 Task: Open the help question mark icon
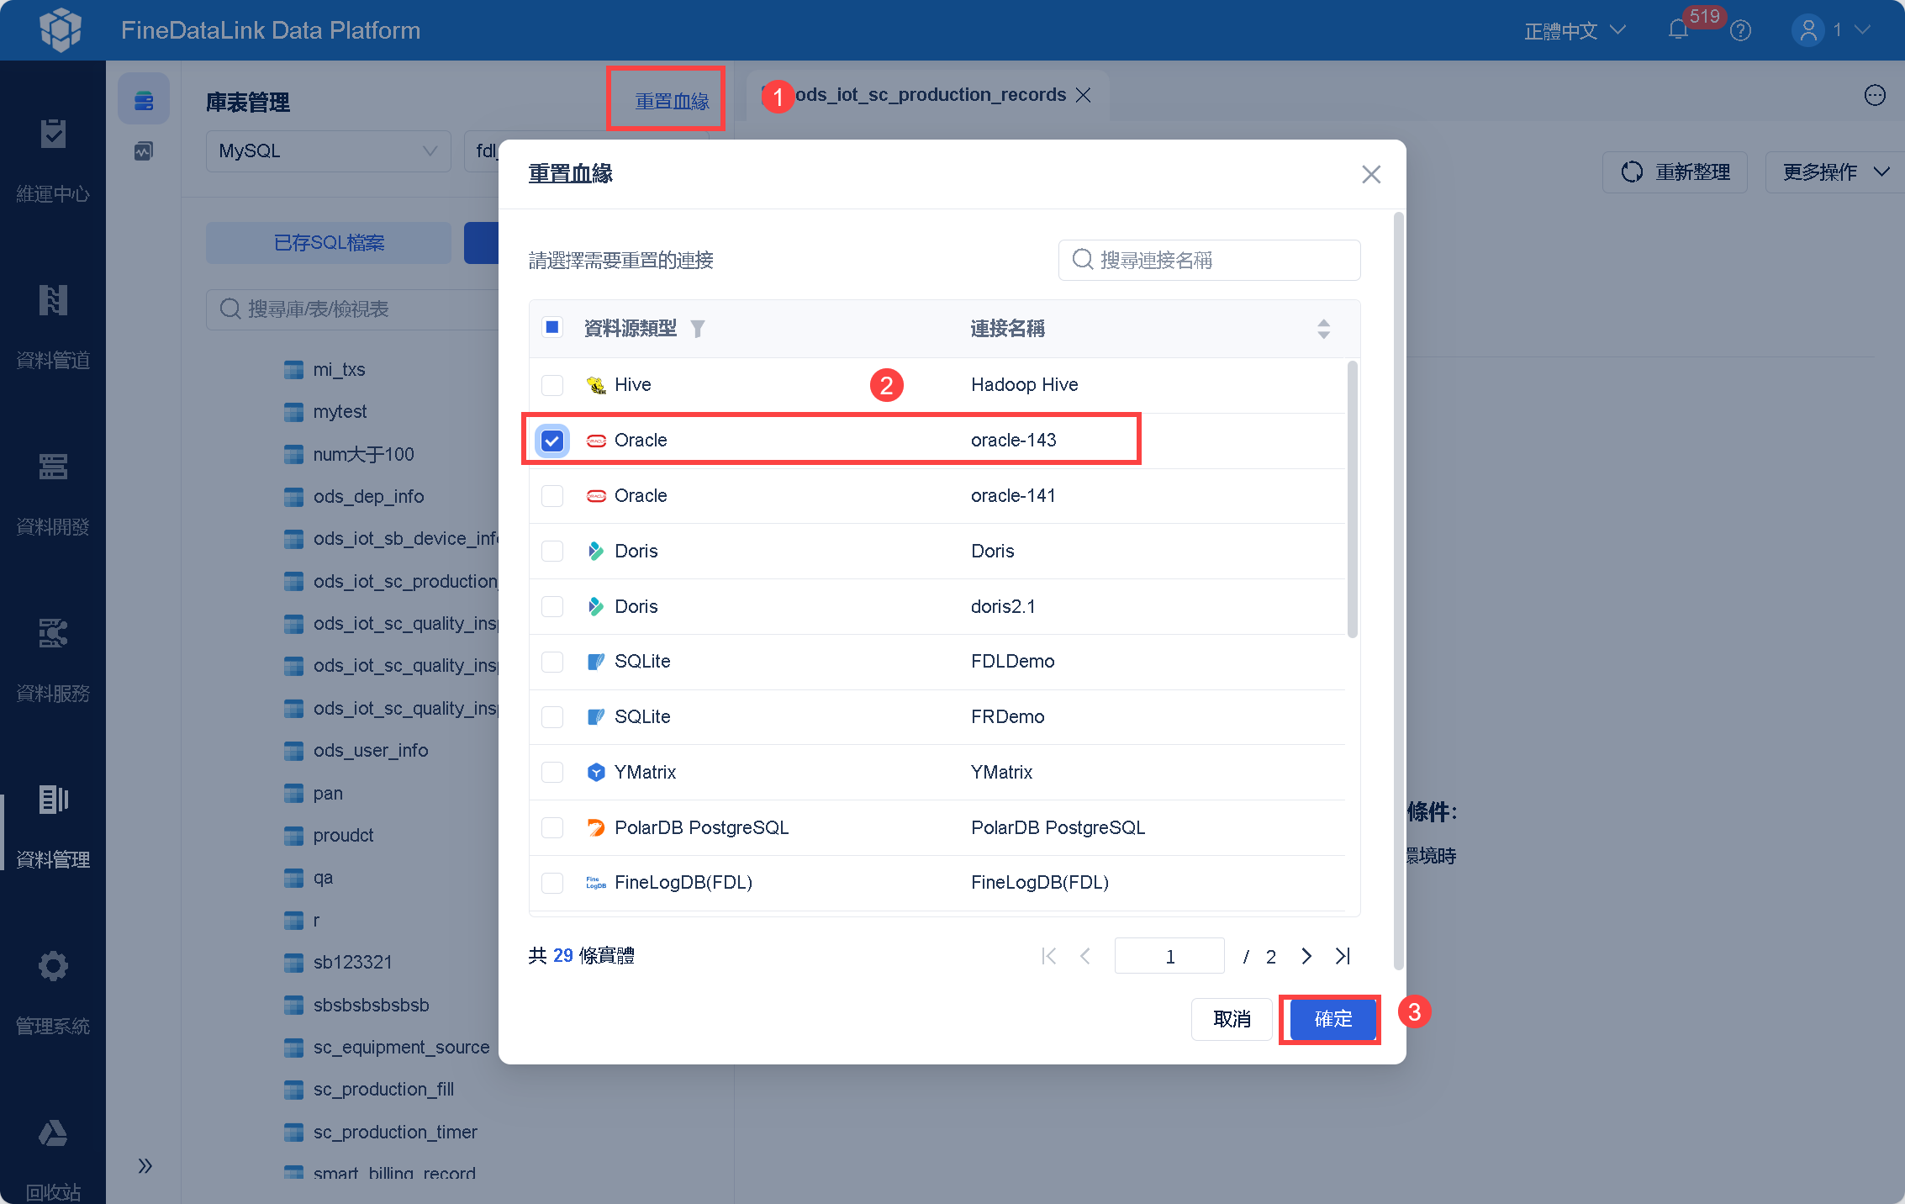tap(1741, 31)
